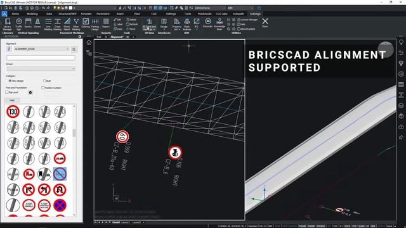
Task: Select the Traffic Sign tool
Action: tap(18, 24)
